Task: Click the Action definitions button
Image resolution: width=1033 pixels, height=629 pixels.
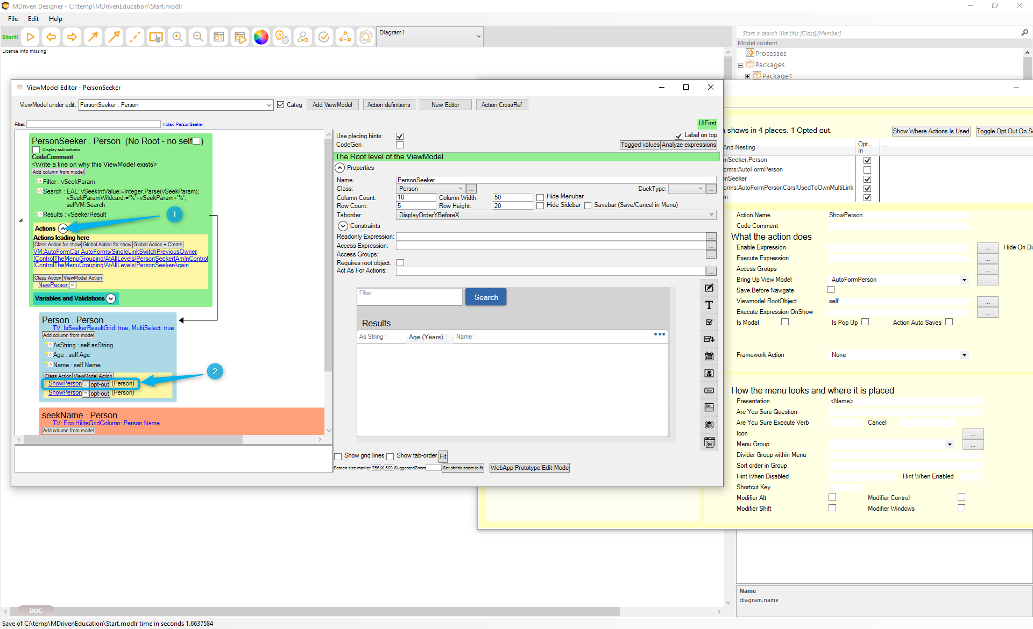Action: point(388,105)
